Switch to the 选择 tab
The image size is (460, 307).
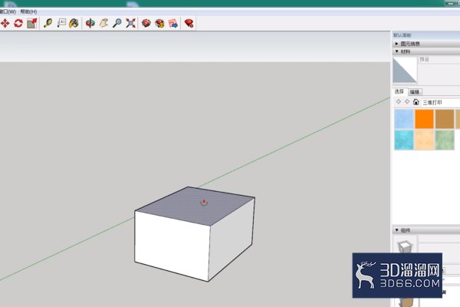click(399, 91)
